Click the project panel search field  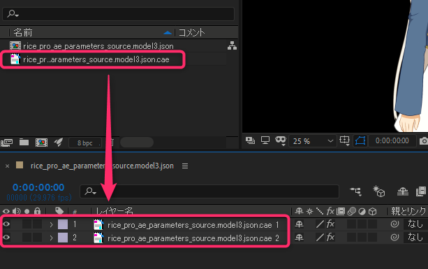point(118,14)
